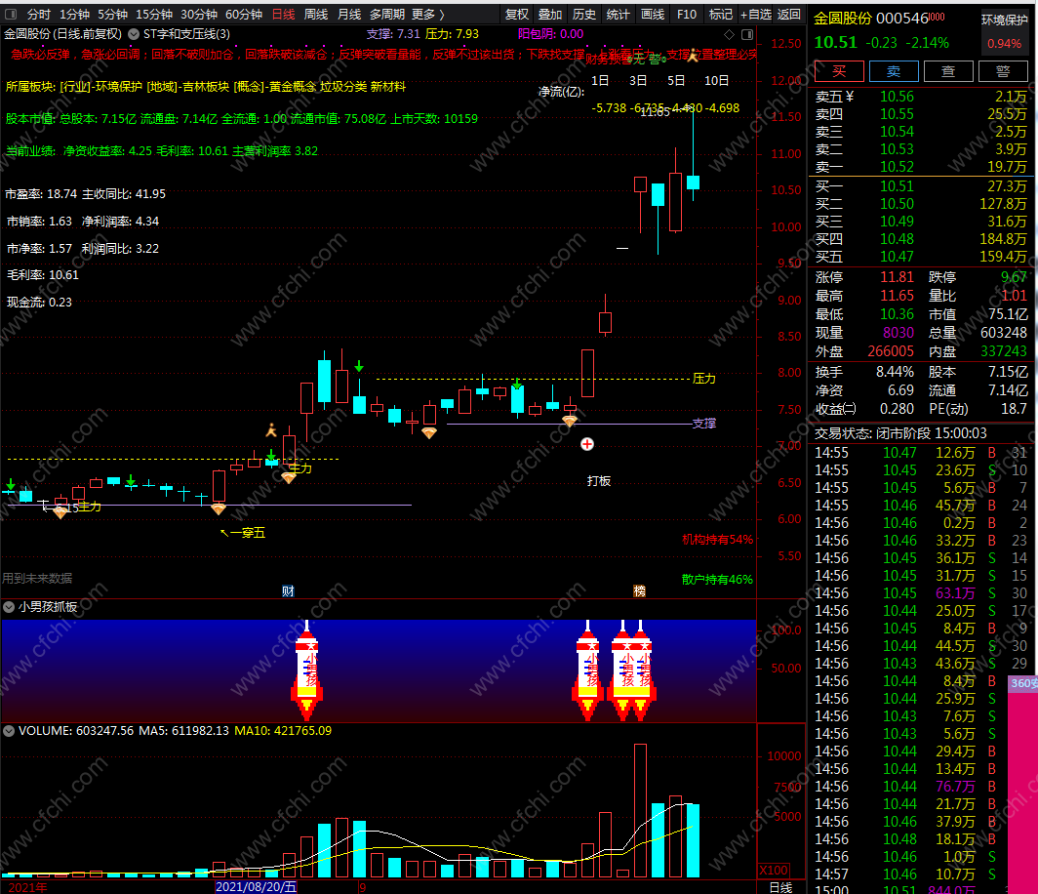This screenshot has width=1038, height=894.
Task: Click the 一穿五 signal label
Action: (243, 533)
